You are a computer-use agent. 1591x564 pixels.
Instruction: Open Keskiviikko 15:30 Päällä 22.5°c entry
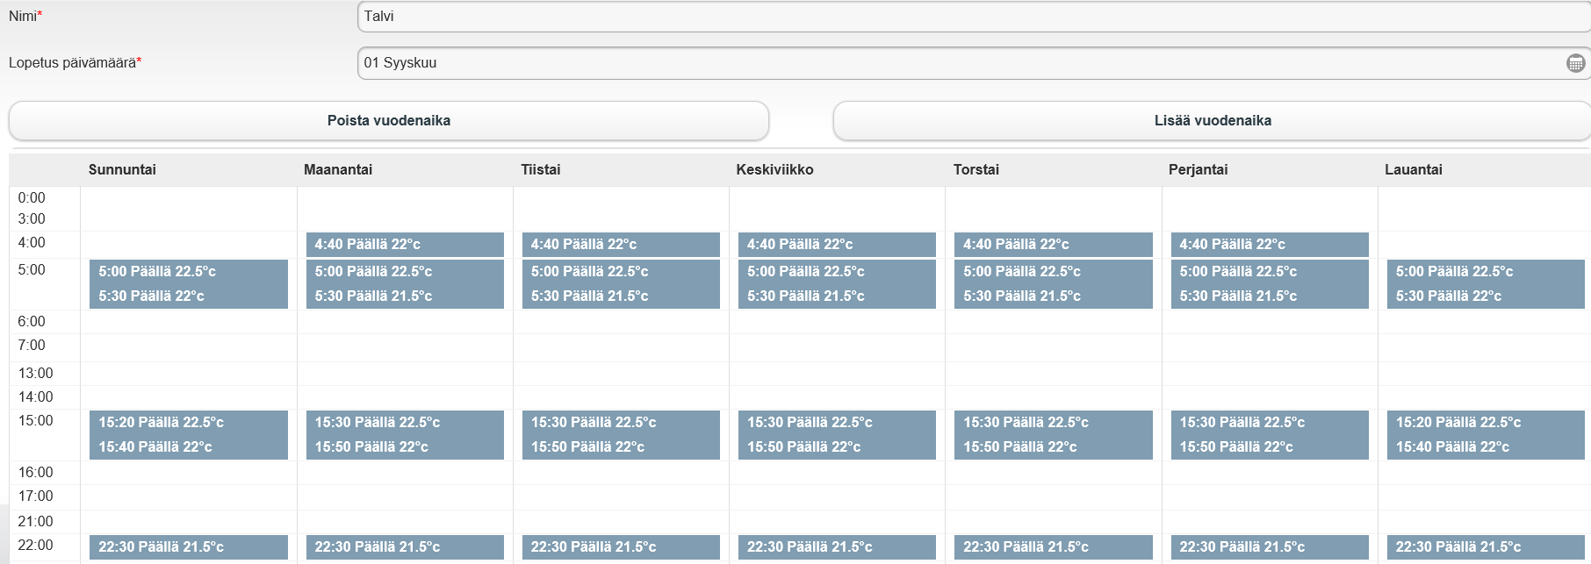(x=837, y=423)
